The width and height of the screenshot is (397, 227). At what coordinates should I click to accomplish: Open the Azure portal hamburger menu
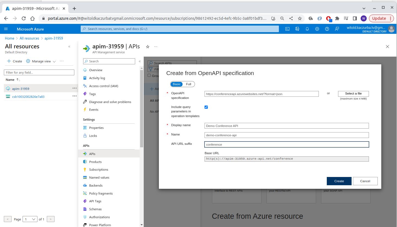click(6, 29)
